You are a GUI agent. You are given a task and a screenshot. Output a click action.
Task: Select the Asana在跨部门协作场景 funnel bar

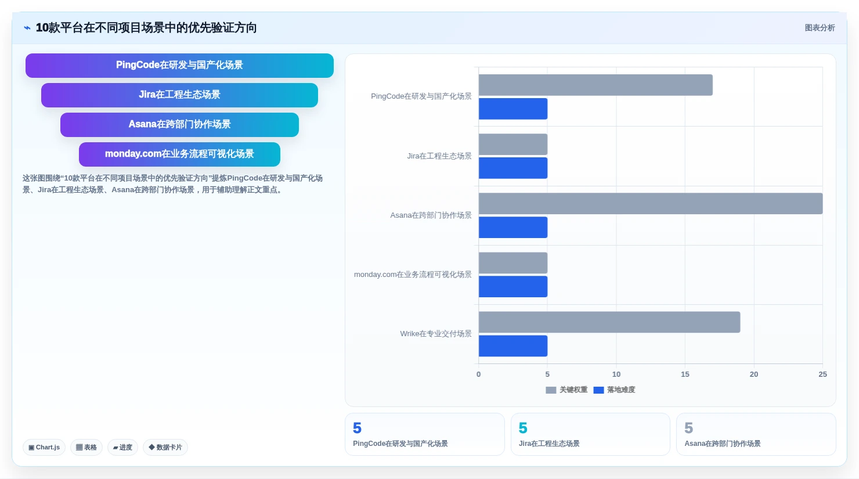click(179, 125)
